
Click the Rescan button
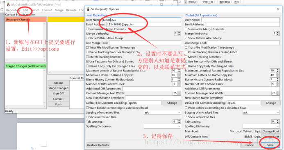(58, 83)
